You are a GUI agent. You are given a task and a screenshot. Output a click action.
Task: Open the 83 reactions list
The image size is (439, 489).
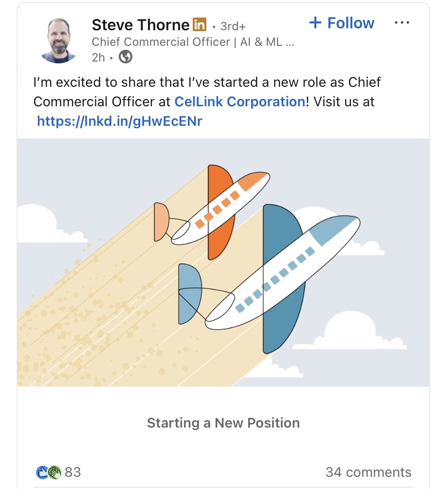(x=73, y=472)
